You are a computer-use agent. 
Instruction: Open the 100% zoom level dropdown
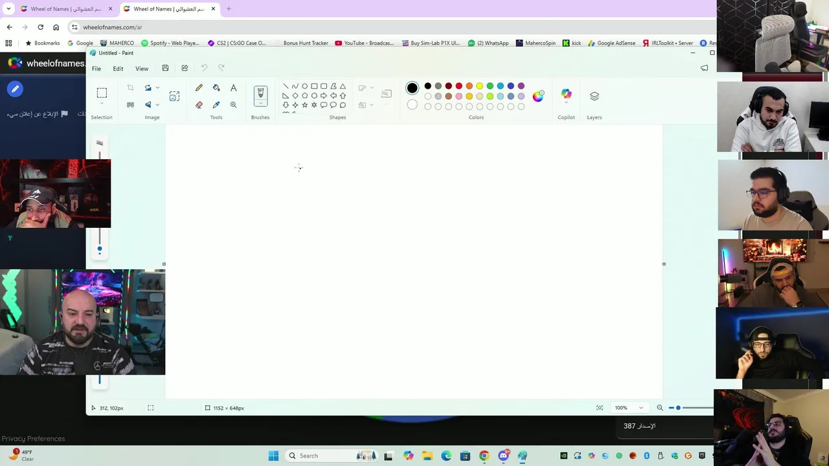click(x=629, y=408)
